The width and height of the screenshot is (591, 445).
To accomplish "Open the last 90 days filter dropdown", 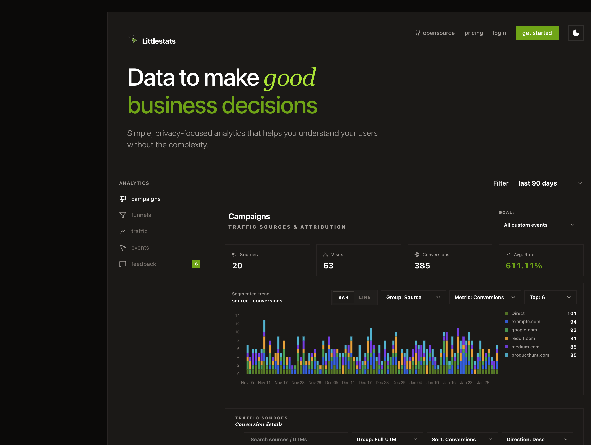I will pos(550,183).
